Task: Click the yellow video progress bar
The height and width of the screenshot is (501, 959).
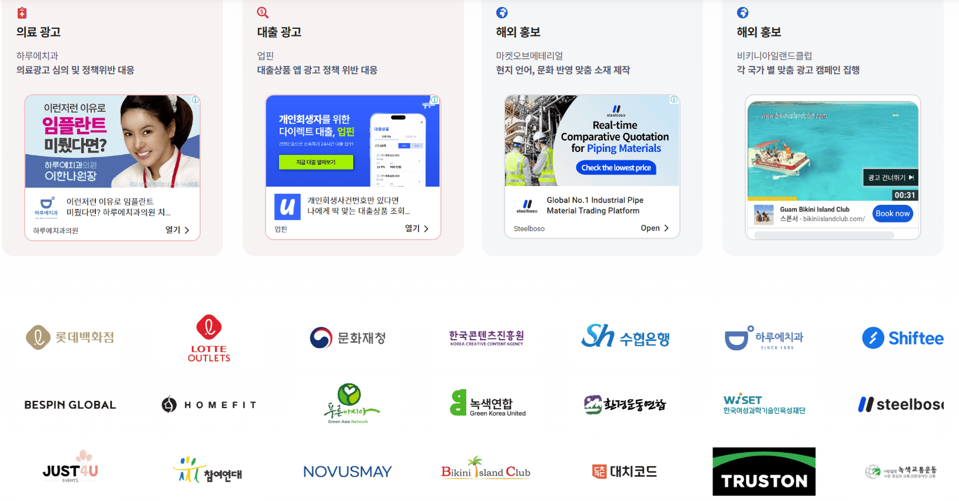Action: [x=772, y=199]
